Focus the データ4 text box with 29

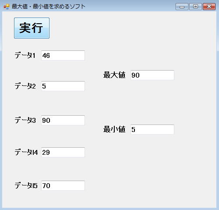pos(63,152)
